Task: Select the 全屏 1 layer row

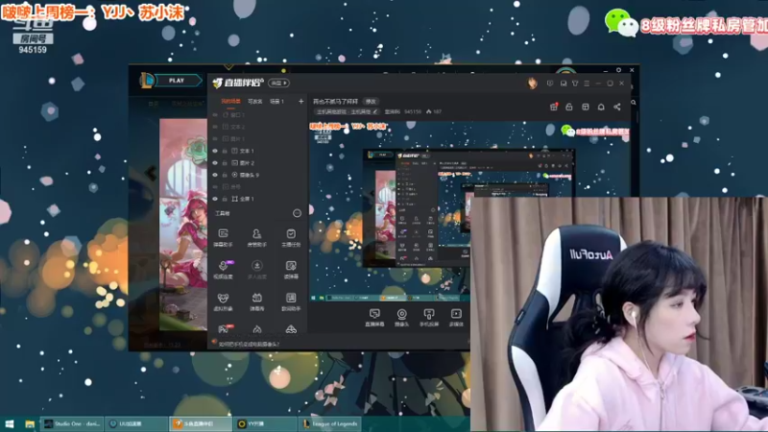Action: pos(258,199)
